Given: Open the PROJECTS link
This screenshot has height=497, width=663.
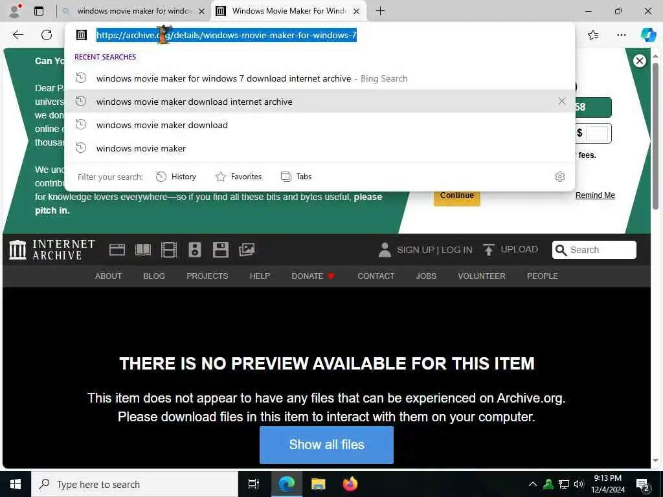Looking at the screenshot, I should pyautogui.click(x=207, y=276).
